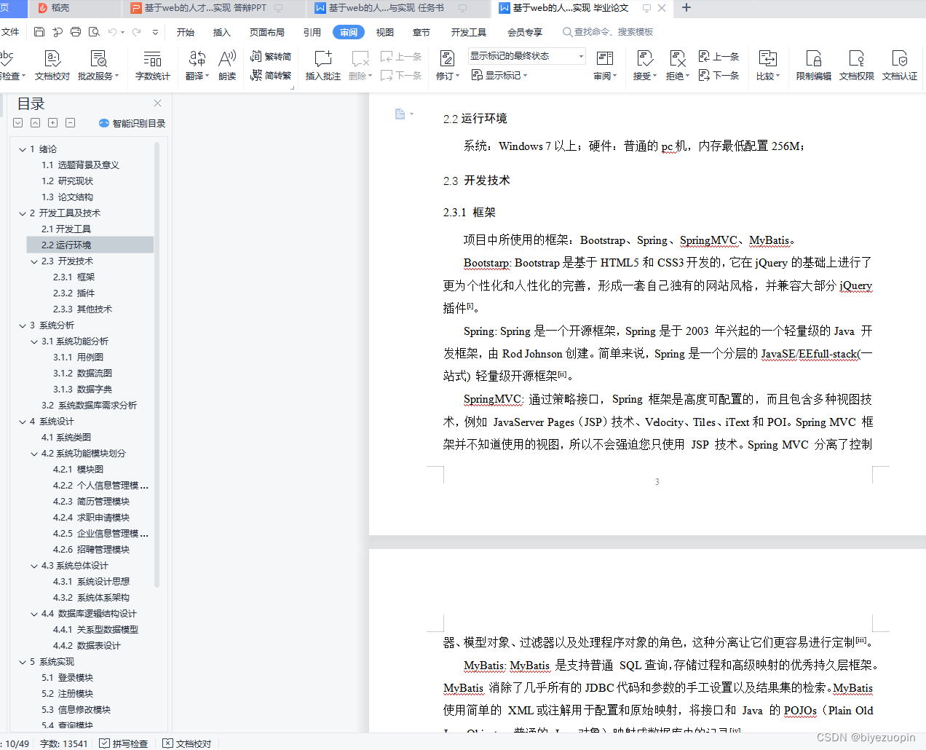Click the Print Preview icon
The image size is (926, 750).
[x=94, y=32]
